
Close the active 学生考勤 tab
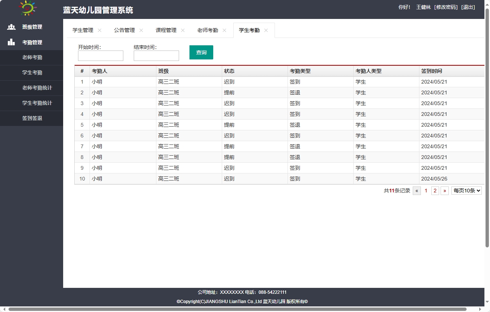266,30
